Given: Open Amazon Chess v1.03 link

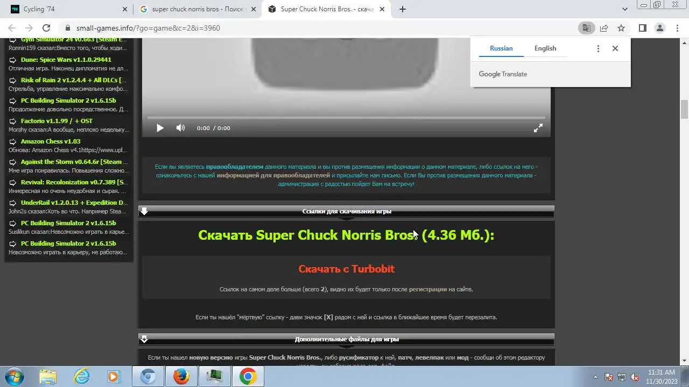Looking at the screenshot, I should point(51,141).
